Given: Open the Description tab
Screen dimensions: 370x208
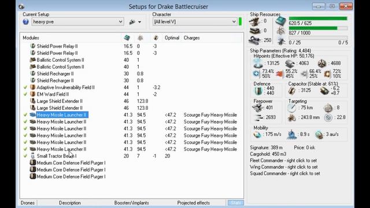Looking at the screenshot, I should 70,203.
